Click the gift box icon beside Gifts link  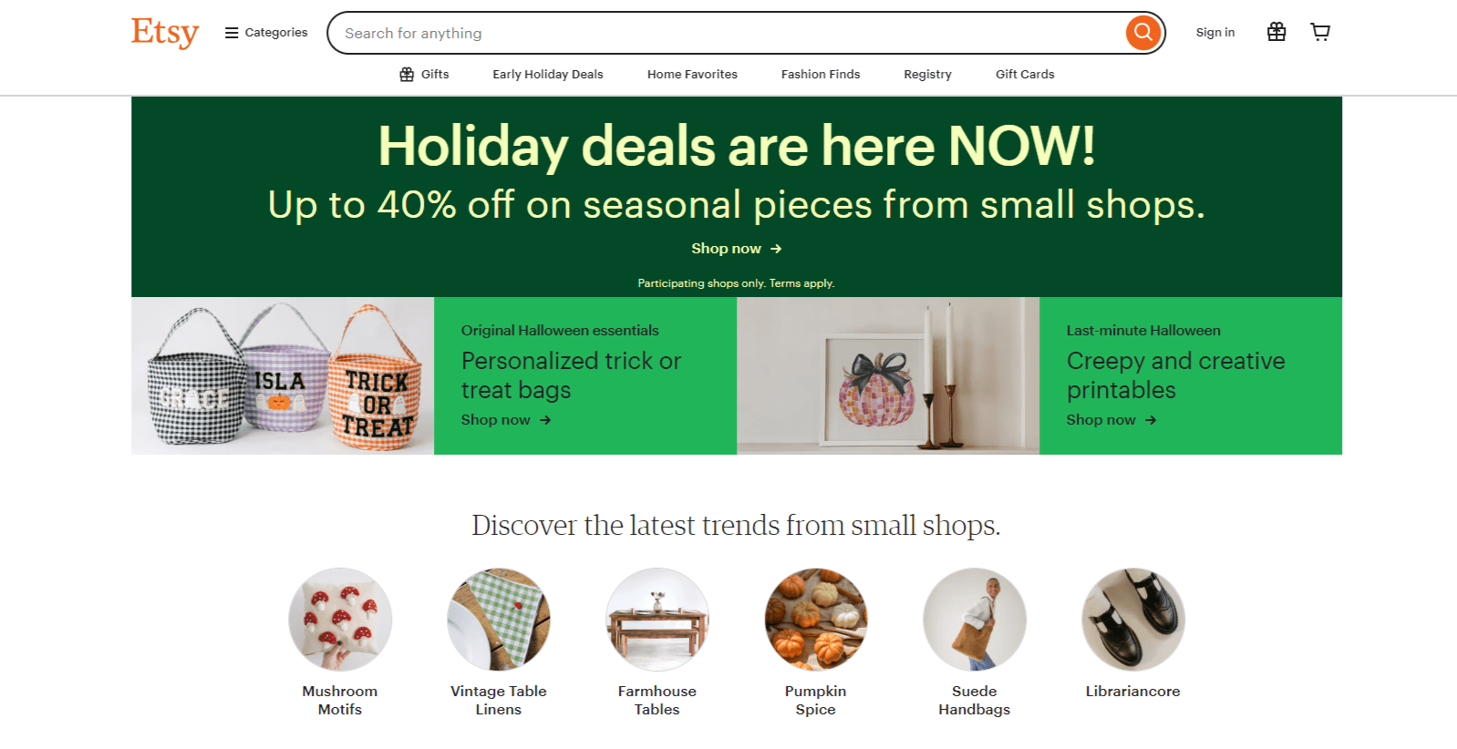pyautogui.click(x=407, y=74)
